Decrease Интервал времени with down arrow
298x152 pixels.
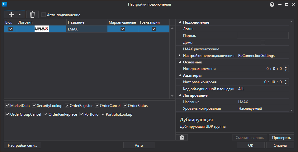coord(286,70)
